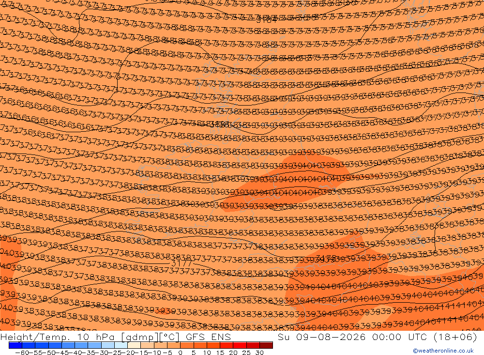Pick the -45 to -40 legend swatch
The image size is (484, 355).
[x=68, y=345]
